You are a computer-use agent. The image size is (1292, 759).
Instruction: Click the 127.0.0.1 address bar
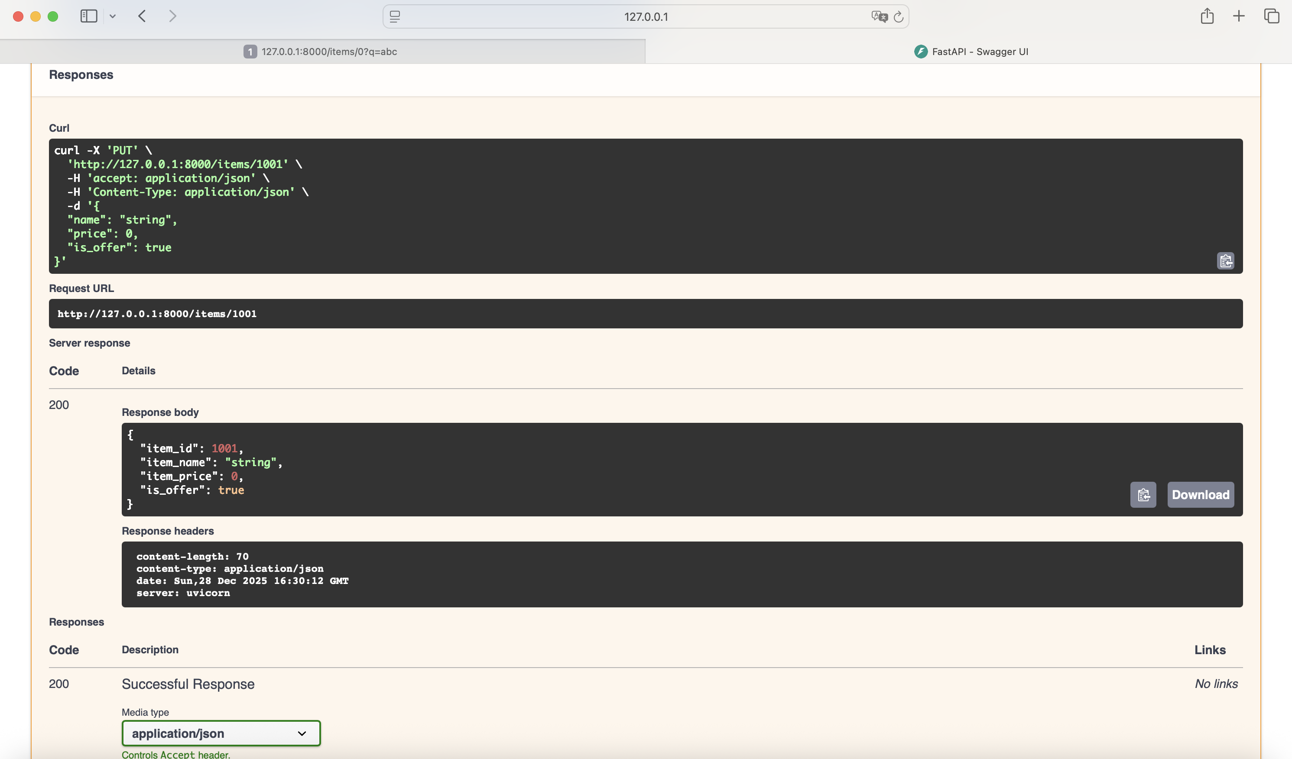tap(646, 17)
